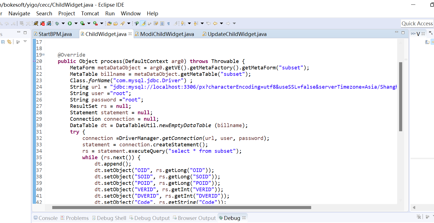Click the Back navigation arrow
The image size is (434, 223).
[215, 23]
